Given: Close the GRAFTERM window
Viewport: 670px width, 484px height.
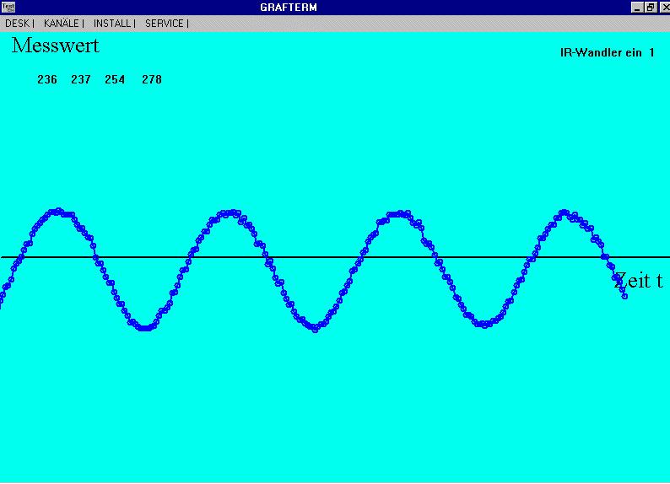Looking at the screenshot, I should (662, 7).
